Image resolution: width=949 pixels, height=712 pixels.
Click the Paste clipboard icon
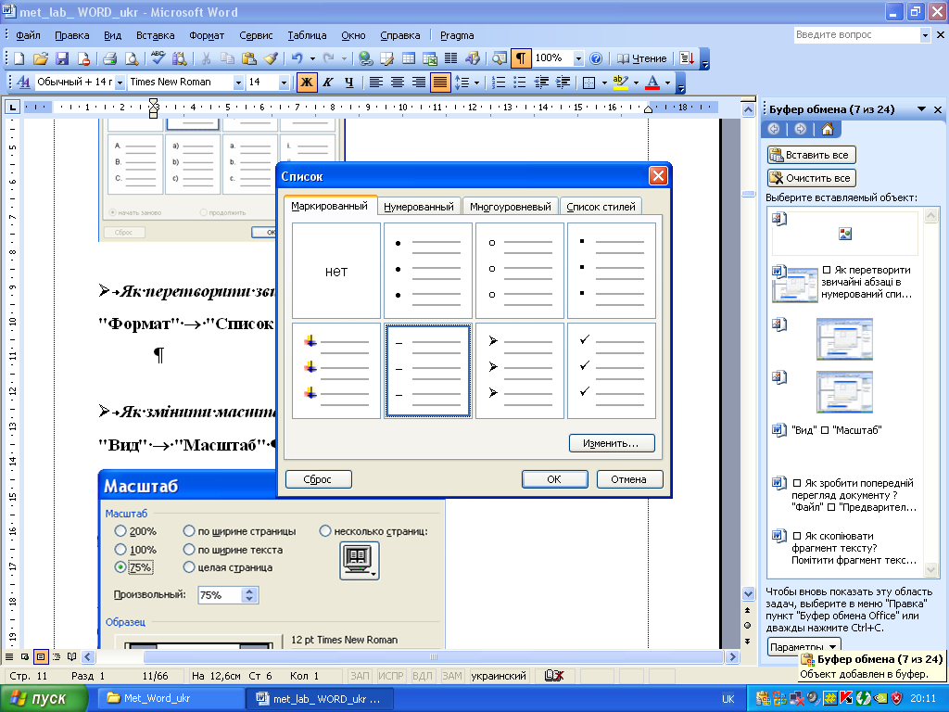(x=248, y=58)
